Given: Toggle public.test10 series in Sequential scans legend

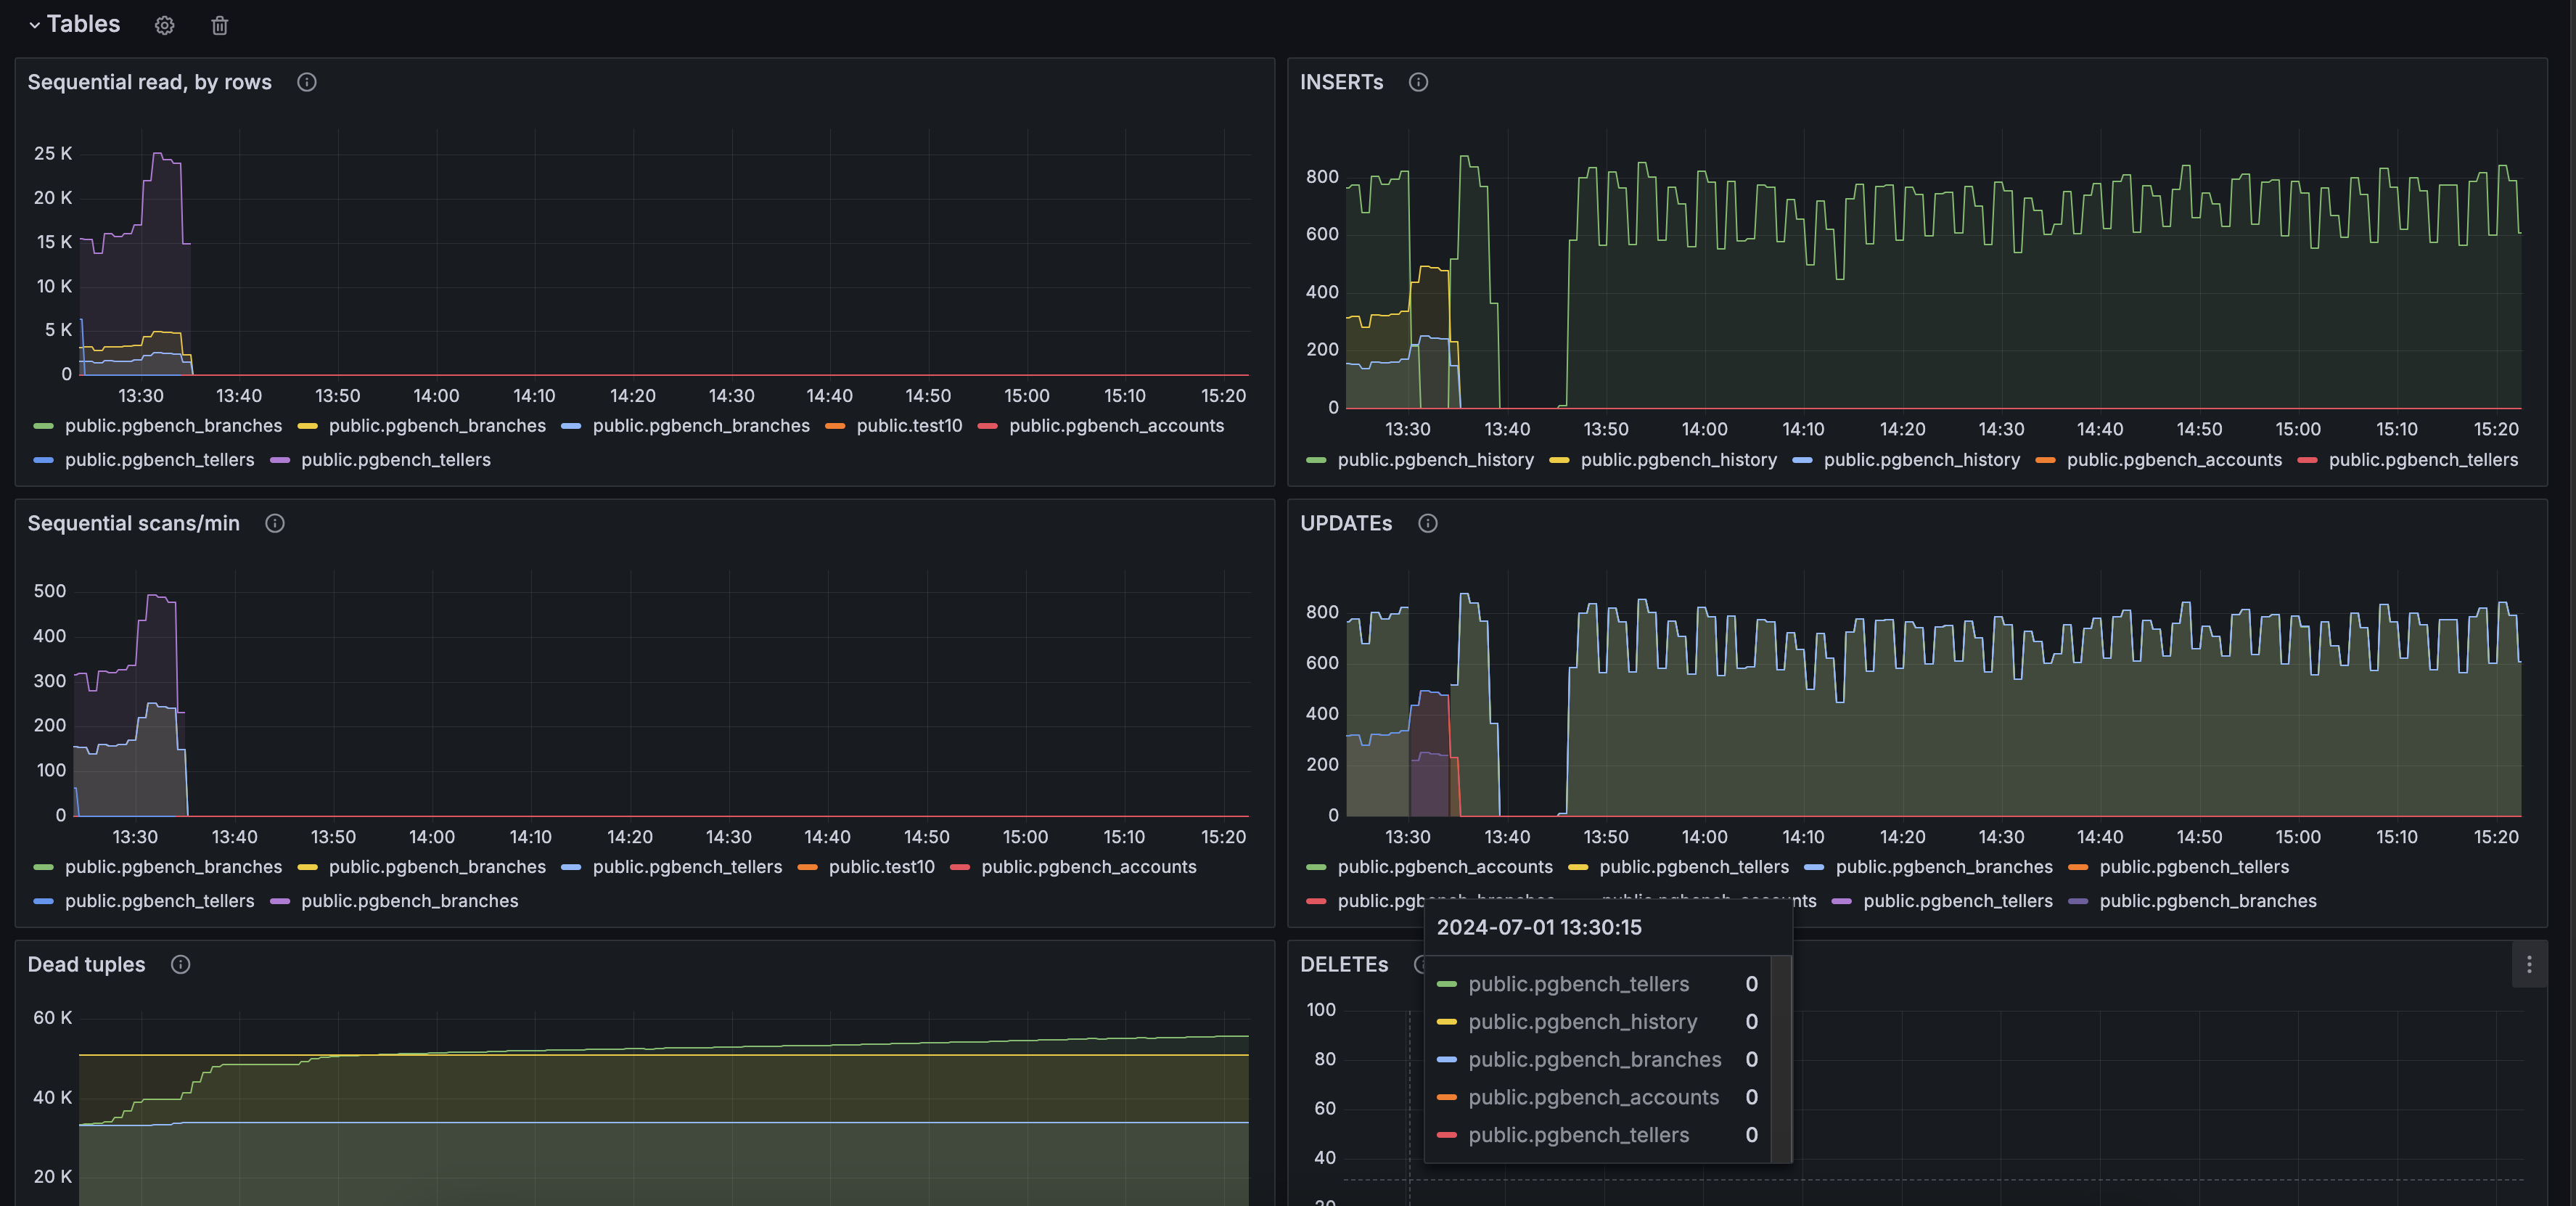Looking at the screenshot, I should coord(881,867).
